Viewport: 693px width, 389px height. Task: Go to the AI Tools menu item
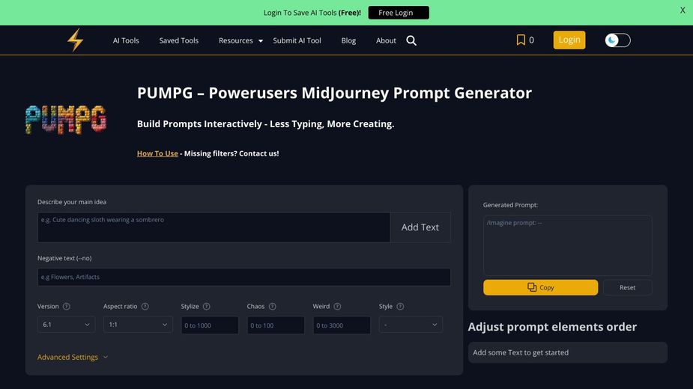tap(126, 40)
